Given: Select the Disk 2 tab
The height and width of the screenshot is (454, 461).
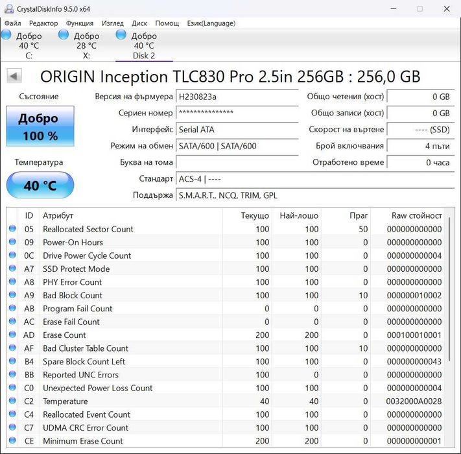Looking at the screenshot, I should coord(144,45).
